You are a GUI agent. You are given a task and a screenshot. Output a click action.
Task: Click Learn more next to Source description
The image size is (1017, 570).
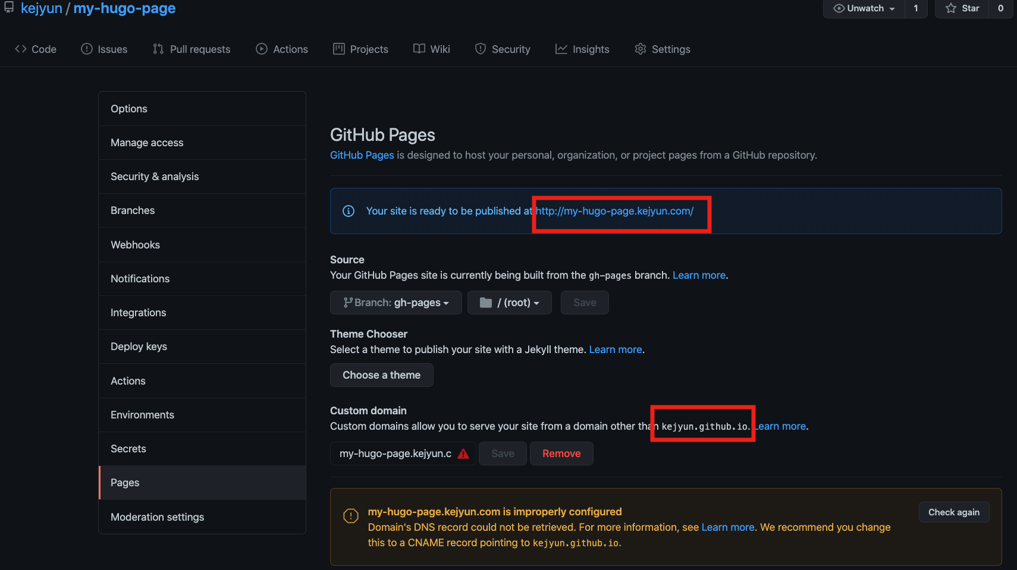pyautogui.click(x=699, y=275)
